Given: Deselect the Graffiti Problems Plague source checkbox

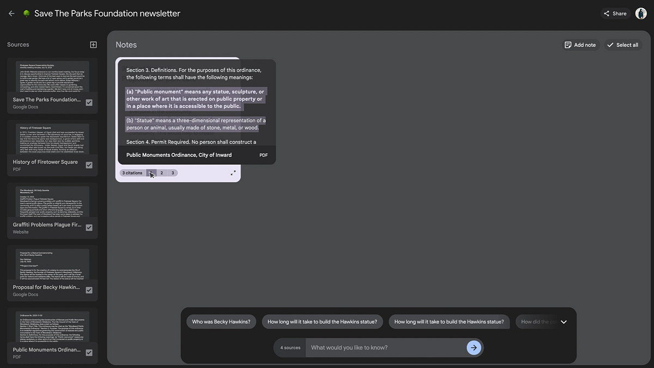Looking at the screenshot, I should [x=89, y=228].
